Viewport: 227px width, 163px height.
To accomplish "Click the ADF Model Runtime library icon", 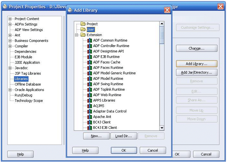I will tap(89, 79).
